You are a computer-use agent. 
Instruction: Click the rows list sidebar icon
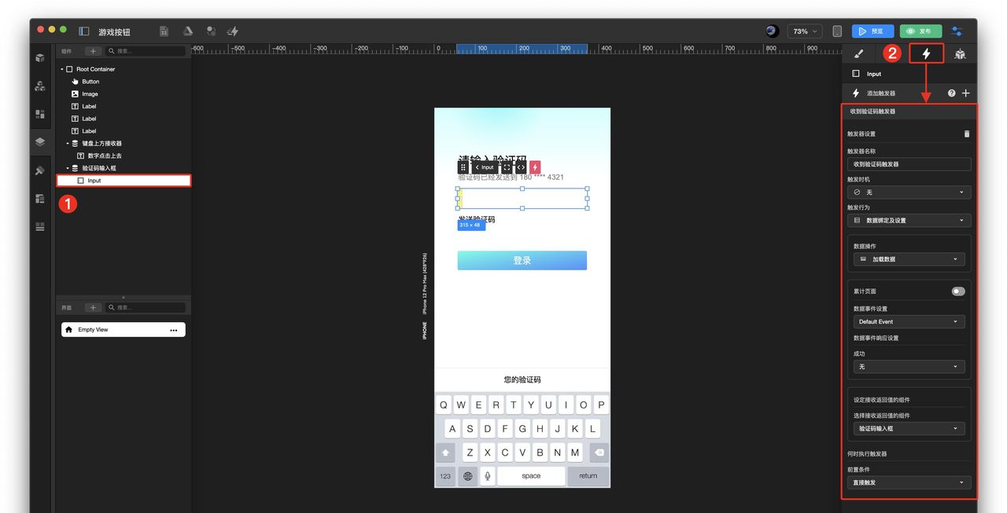click(40, 227)
